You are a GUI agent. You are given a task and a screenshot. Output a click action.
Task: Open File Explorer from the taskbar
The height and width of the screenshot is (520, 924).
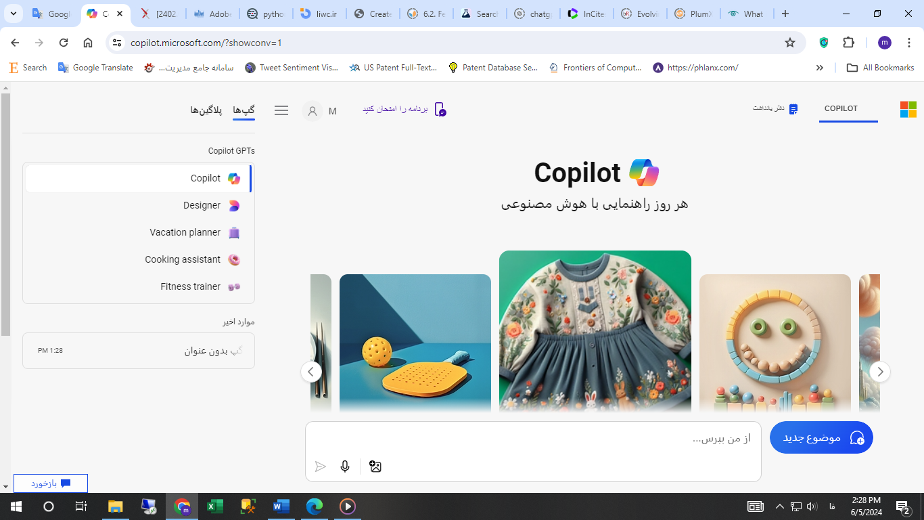tap(116, 506)
